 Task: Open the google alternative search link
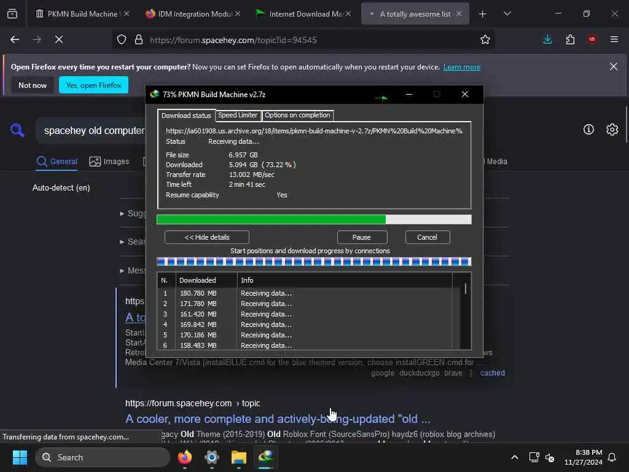click(382, 373)
